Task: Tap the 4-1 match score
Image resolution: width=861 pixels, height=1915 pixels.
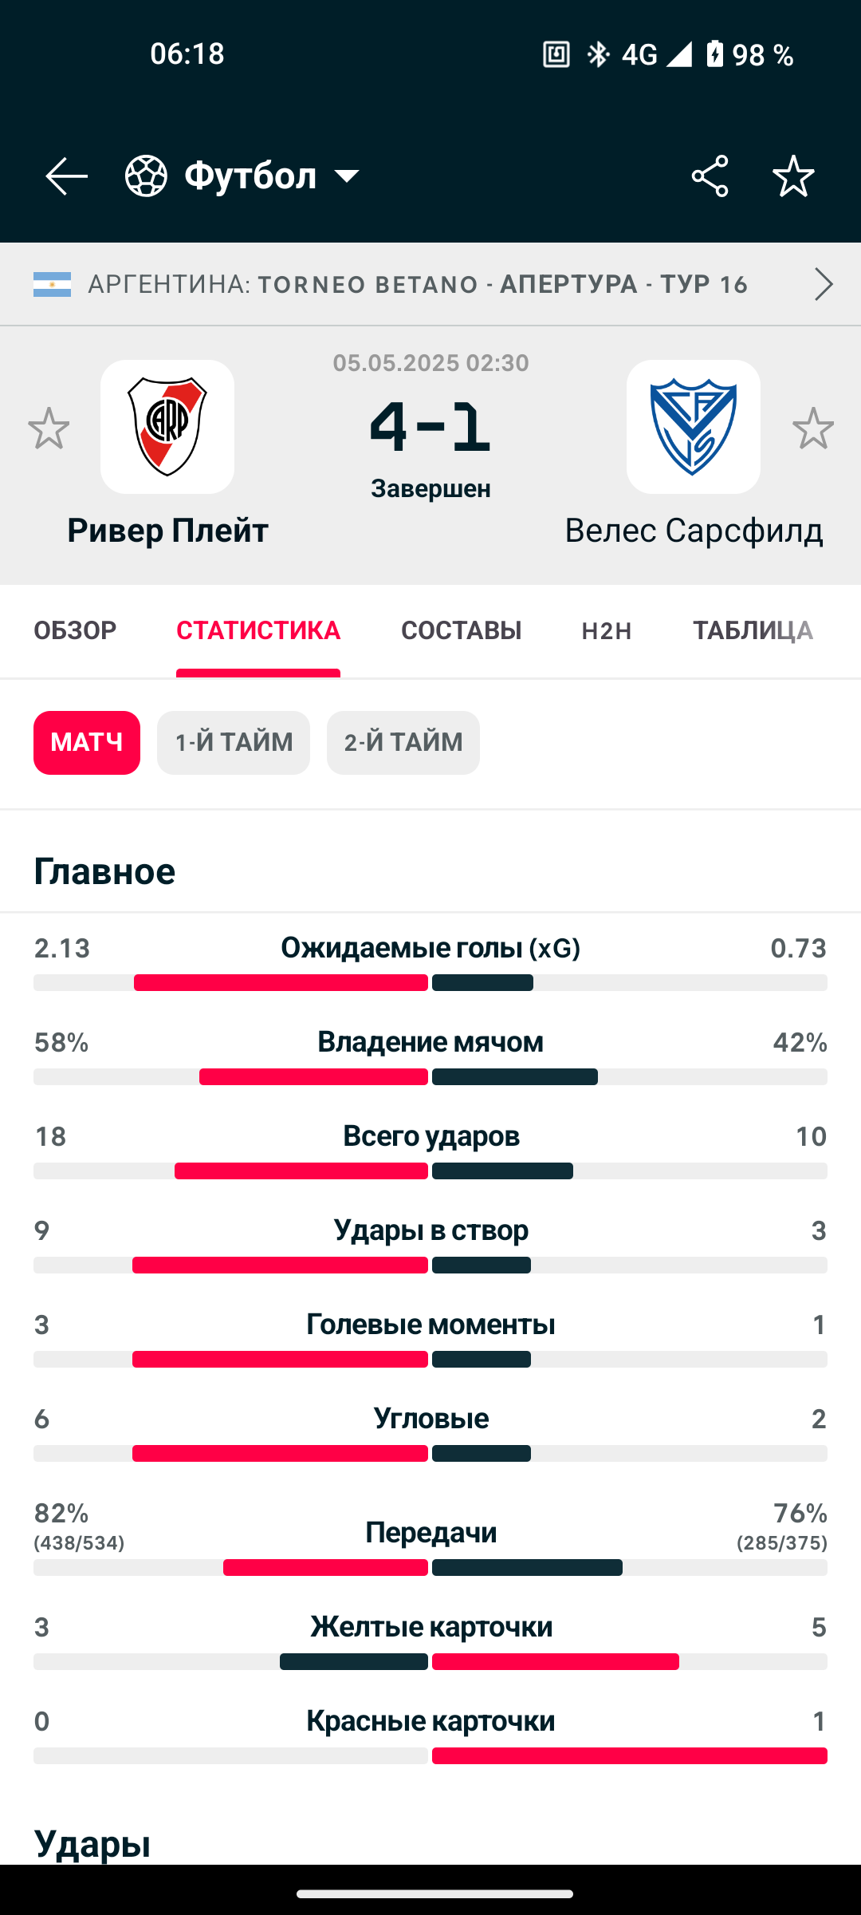Action: 431,427
